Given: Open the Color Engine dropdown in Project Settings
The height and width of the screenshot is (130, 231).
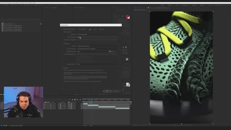Looking at the screenshot, I should tap(97, 34).
